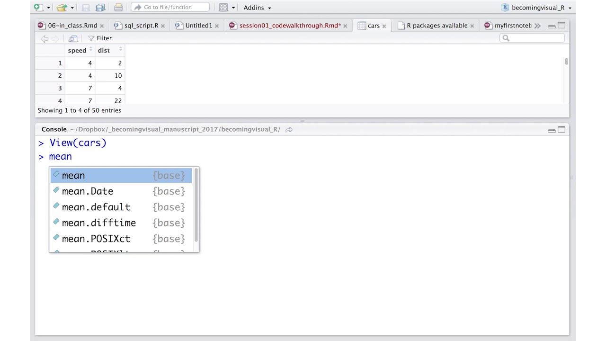This screenshot has height=341, width=606.
Task: Open the panes layout dropdown arrow
Action: click(x=233, y=8)
